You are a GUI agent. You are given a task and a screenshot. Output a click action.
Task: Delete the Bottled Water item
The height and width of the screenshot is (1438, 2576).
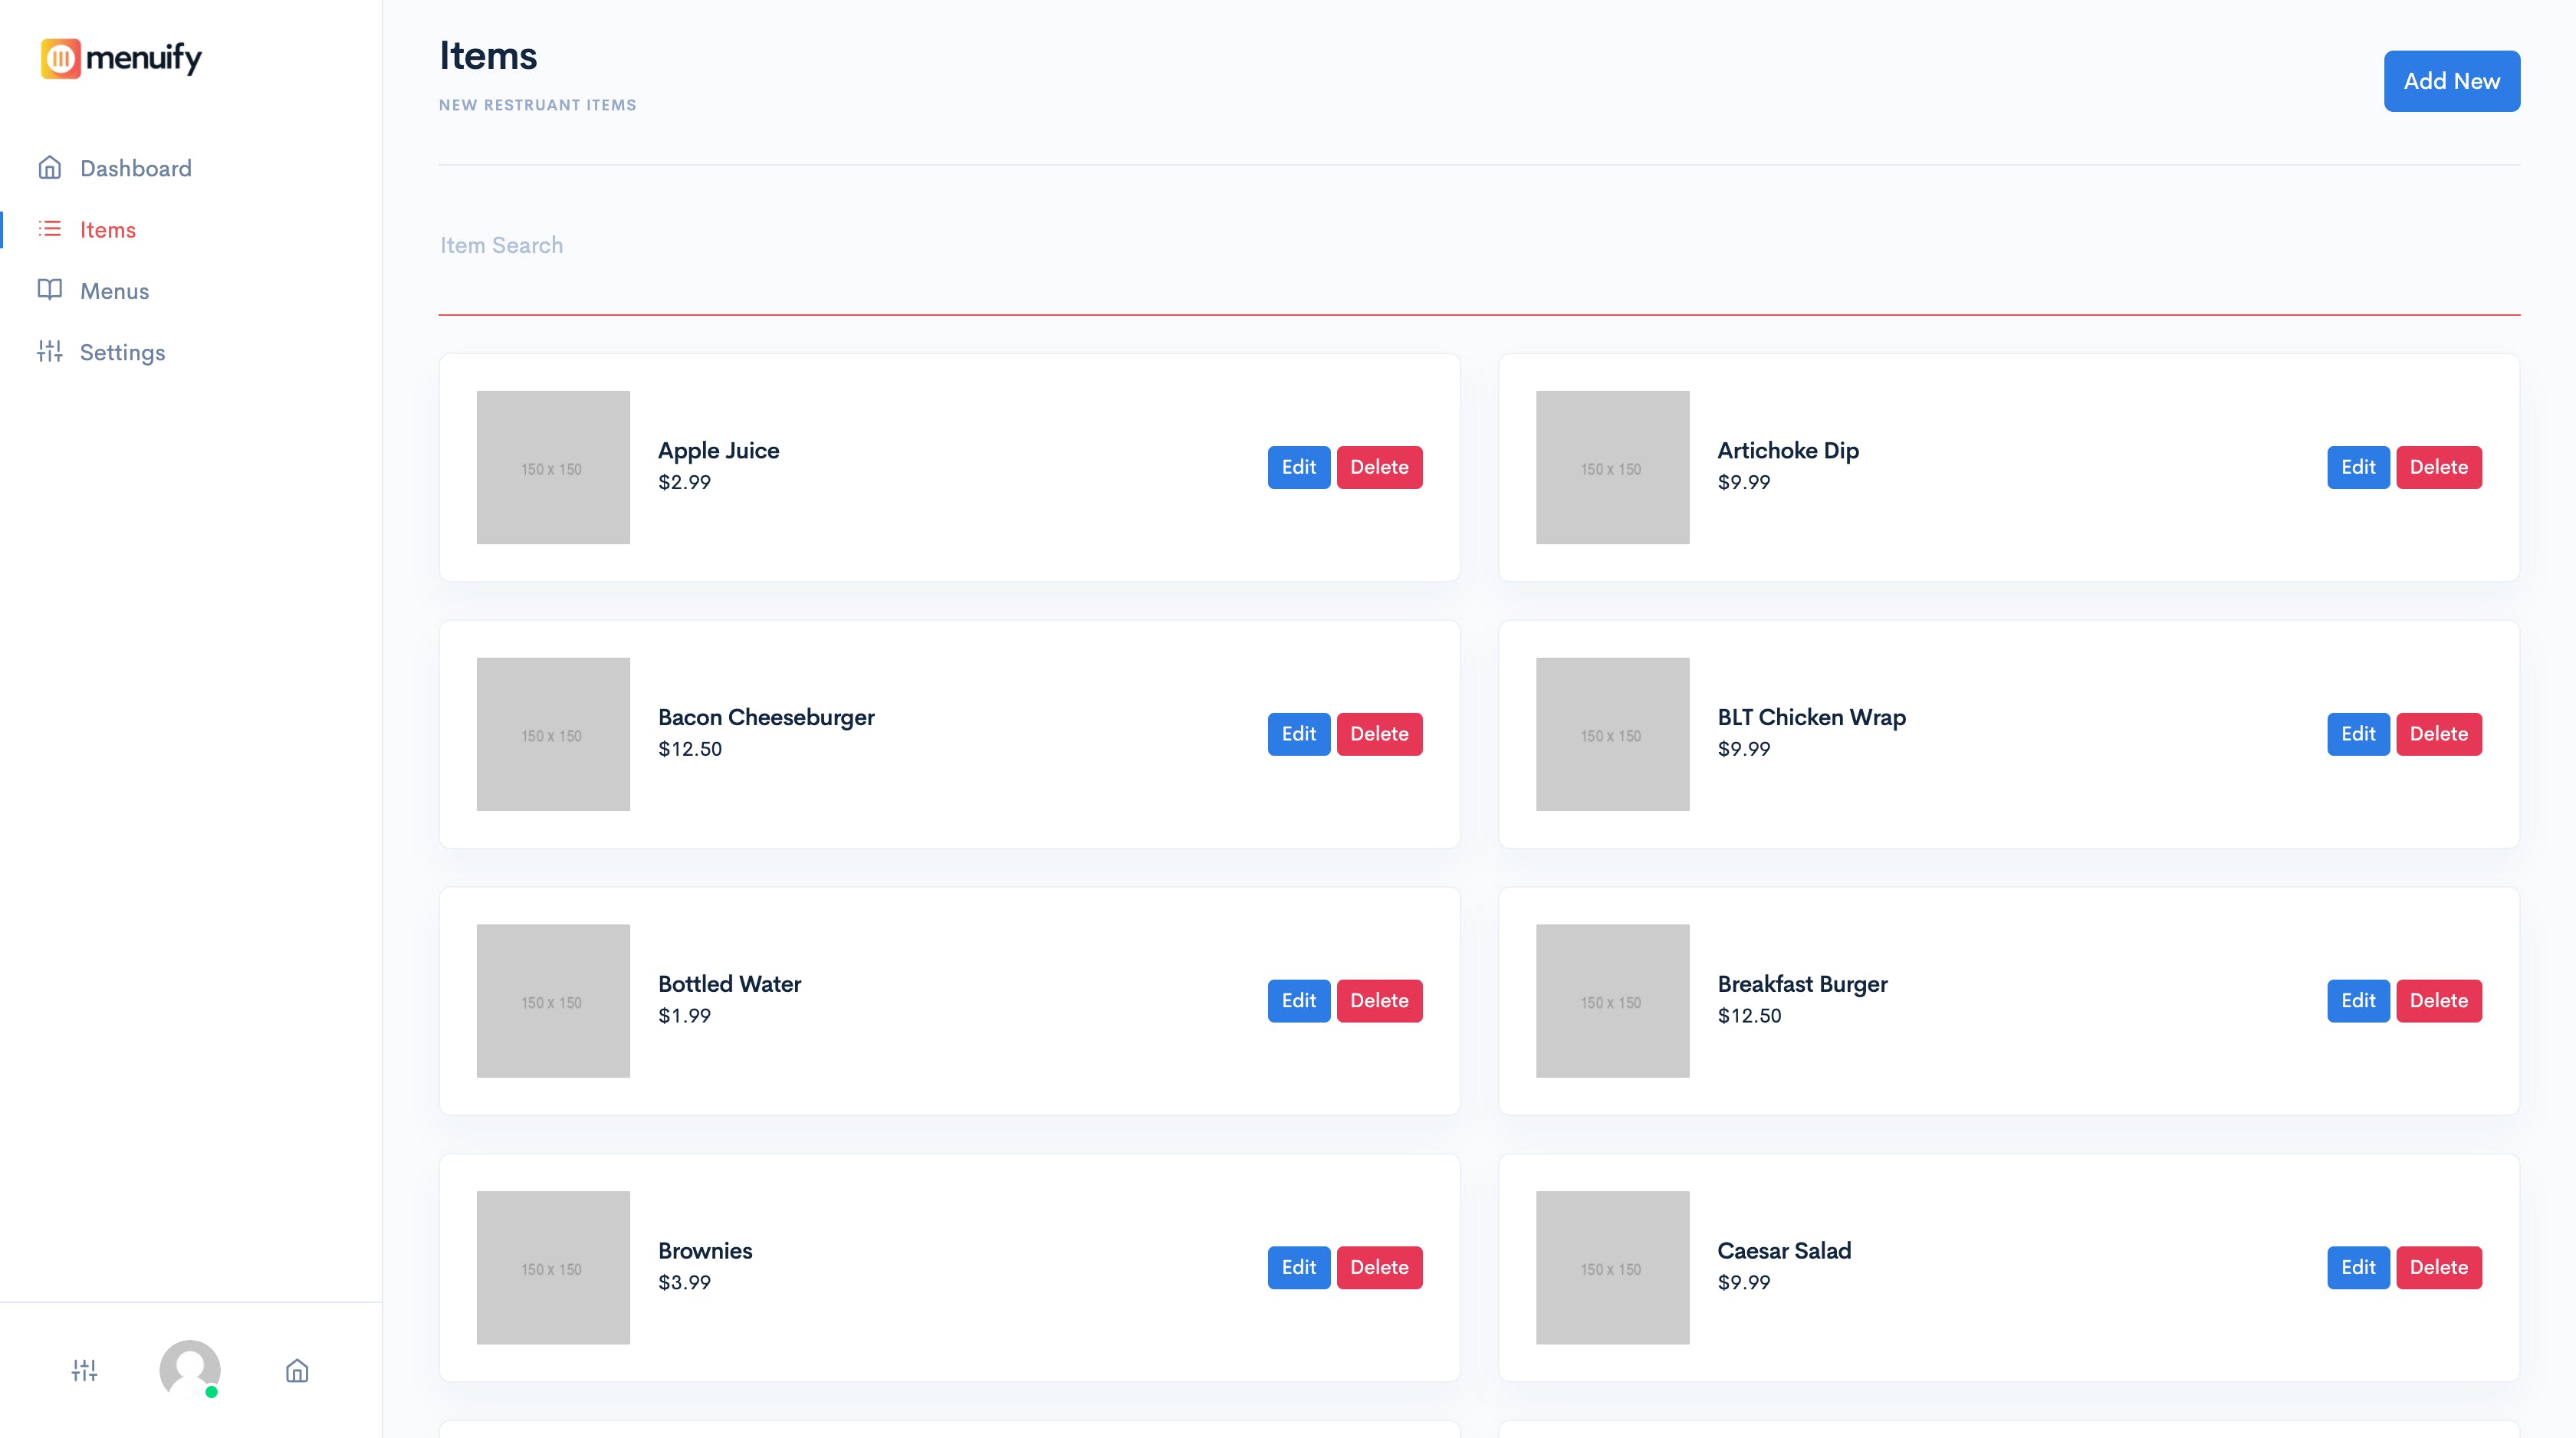pos(1379,1001)
